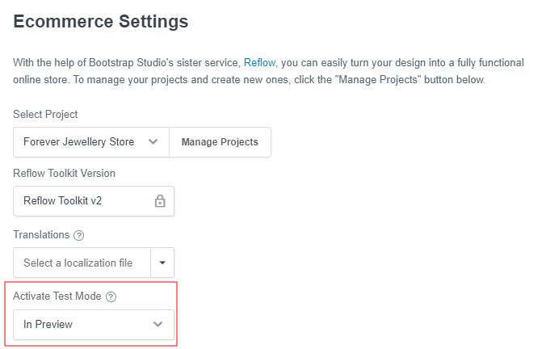Click the Reflow Toolkit Version label
The image size is (542, 349).
[64, 173]
